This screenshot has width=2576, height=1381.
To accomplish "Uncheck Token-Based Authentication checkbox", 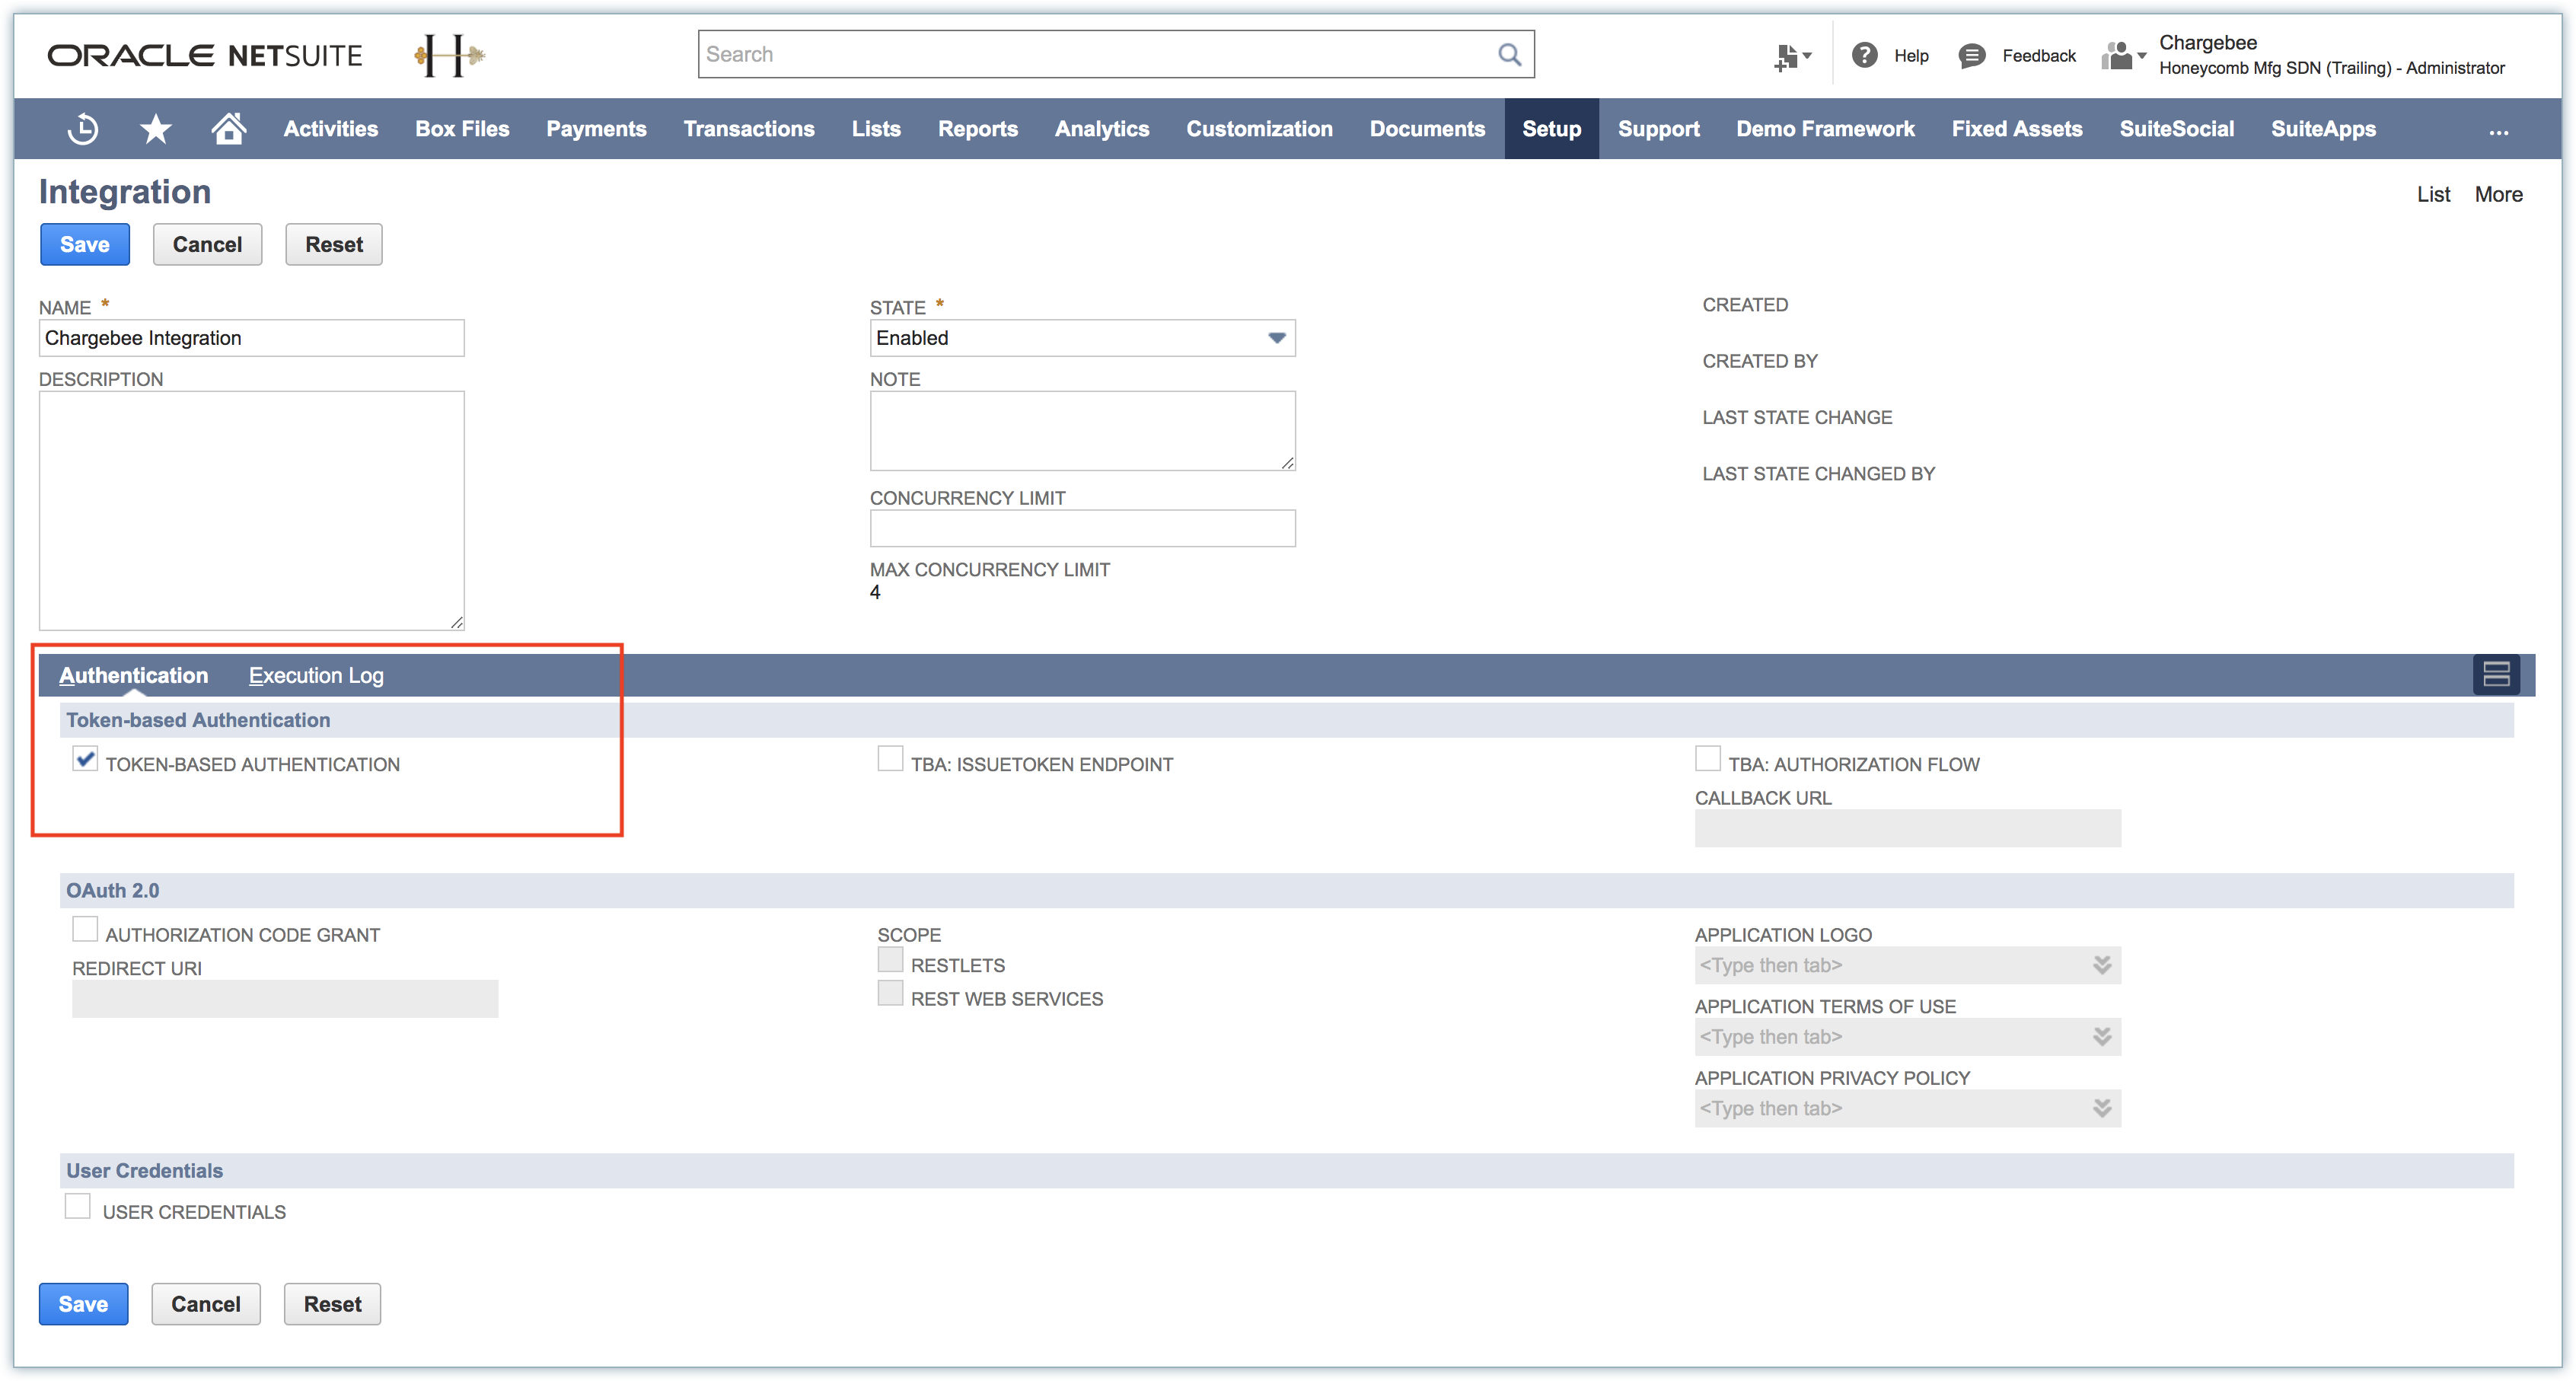I will (x=85, y=760).
